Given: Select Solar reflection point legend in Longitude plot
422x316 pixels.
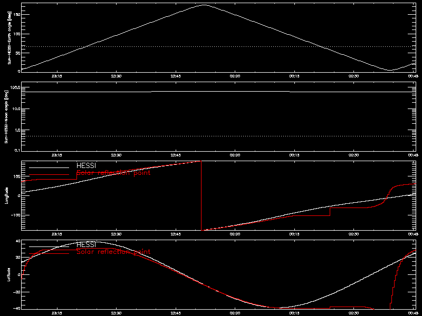Looking at the screenshot, I should 113,173.
